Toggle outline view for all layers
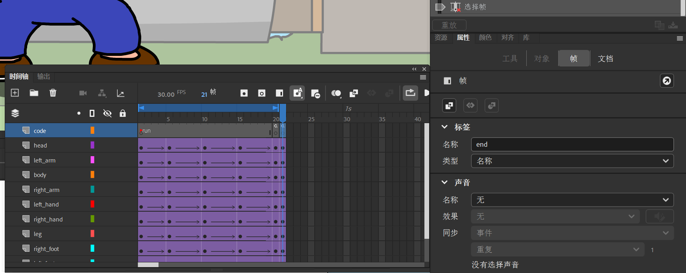This screenshot has height=273, width=686. point(92,113)
